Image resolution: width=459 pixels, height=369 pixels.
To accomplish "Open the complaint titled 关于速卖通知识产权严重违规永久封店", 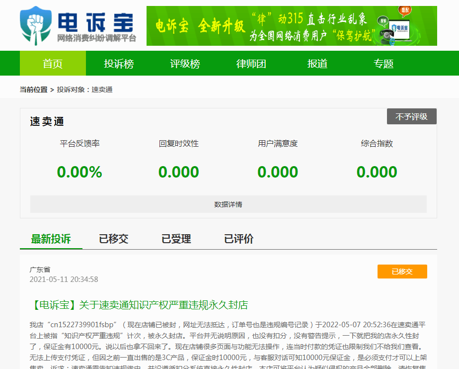I will click(x=139, y=305).
